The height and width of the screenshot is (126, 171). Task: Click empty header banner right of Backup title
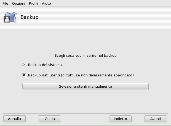click(110, 17)
